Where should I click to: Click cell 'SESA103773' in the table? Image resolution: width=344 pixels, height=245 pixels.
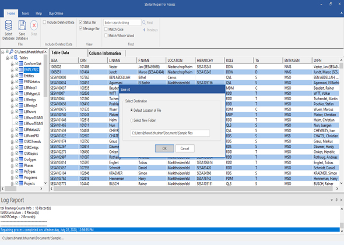(x=64, y=184)
